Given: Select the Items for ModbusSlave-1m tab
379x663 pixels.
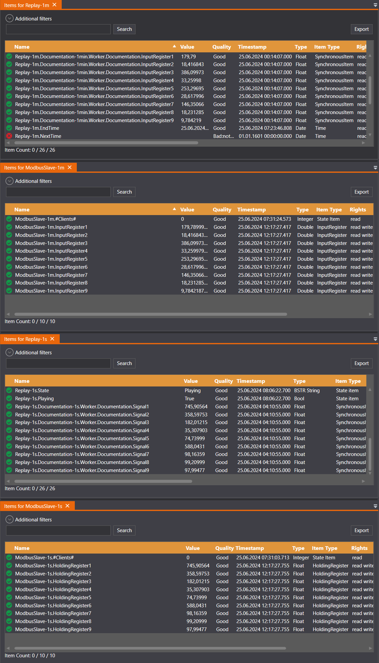Looking at the screenshot, I should 34,168.
